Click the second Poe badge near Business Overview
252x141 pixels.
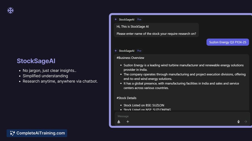click(139, 51)
